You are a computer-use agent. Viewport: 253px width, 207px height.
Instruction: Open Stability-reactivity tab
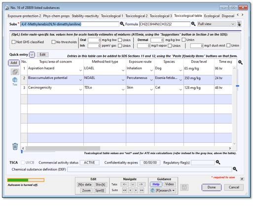tap(85, 16)
